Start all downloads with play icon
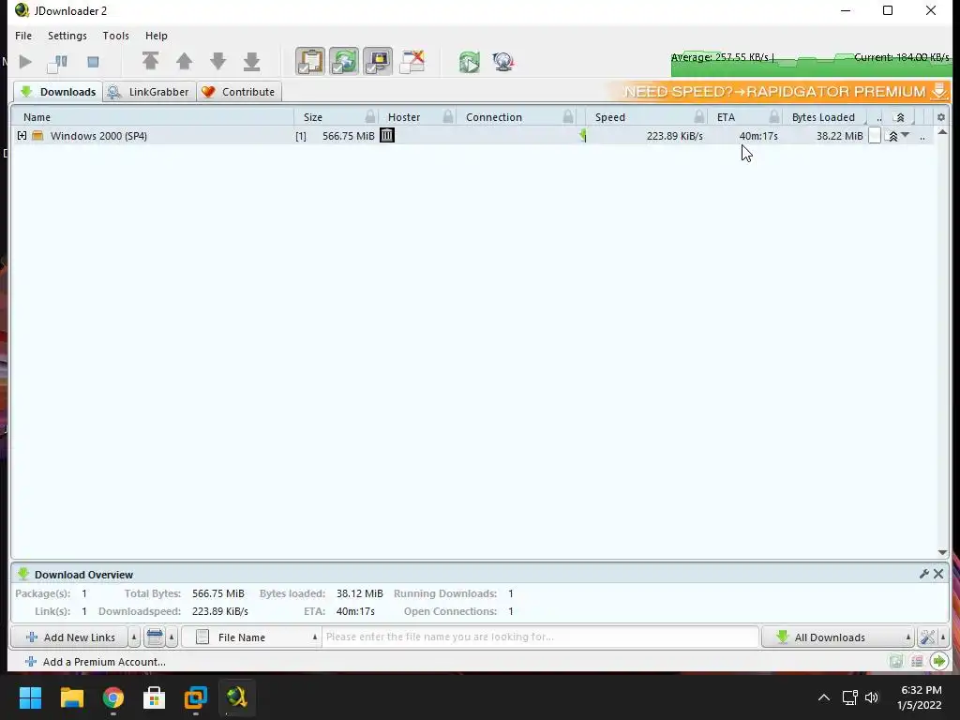This screenshot has width=960, height=720. pyautogui.click(x=25, y=62)
